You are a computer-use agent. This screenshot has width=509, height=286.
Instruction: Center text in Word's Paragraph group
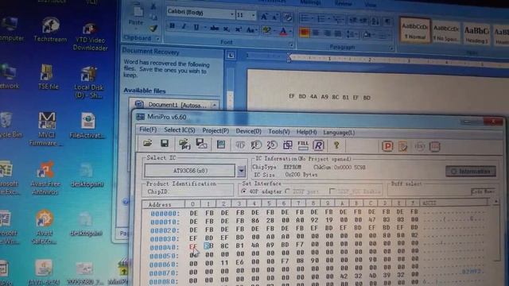tap(316, 33)
